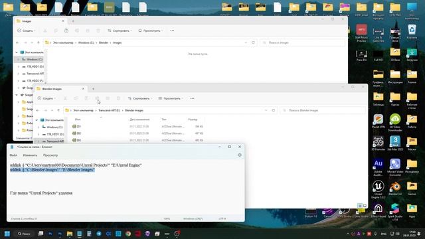Select Windows (C:) in Blender Images window tree

[x=54, y=127]
